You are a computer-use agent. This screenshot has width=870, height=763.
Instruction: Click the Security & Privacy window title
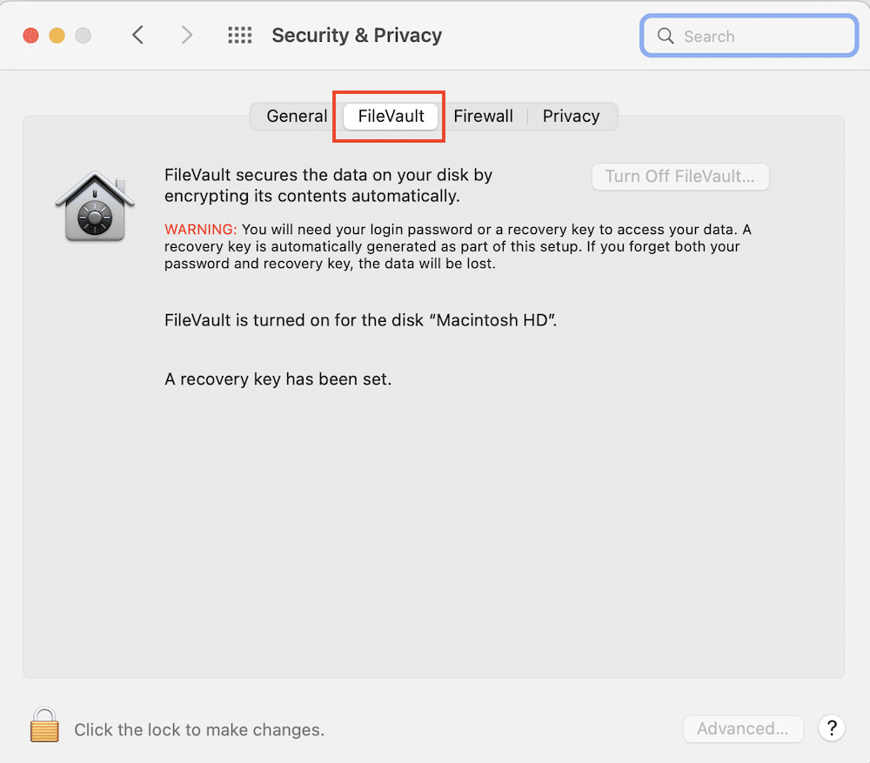357,35
